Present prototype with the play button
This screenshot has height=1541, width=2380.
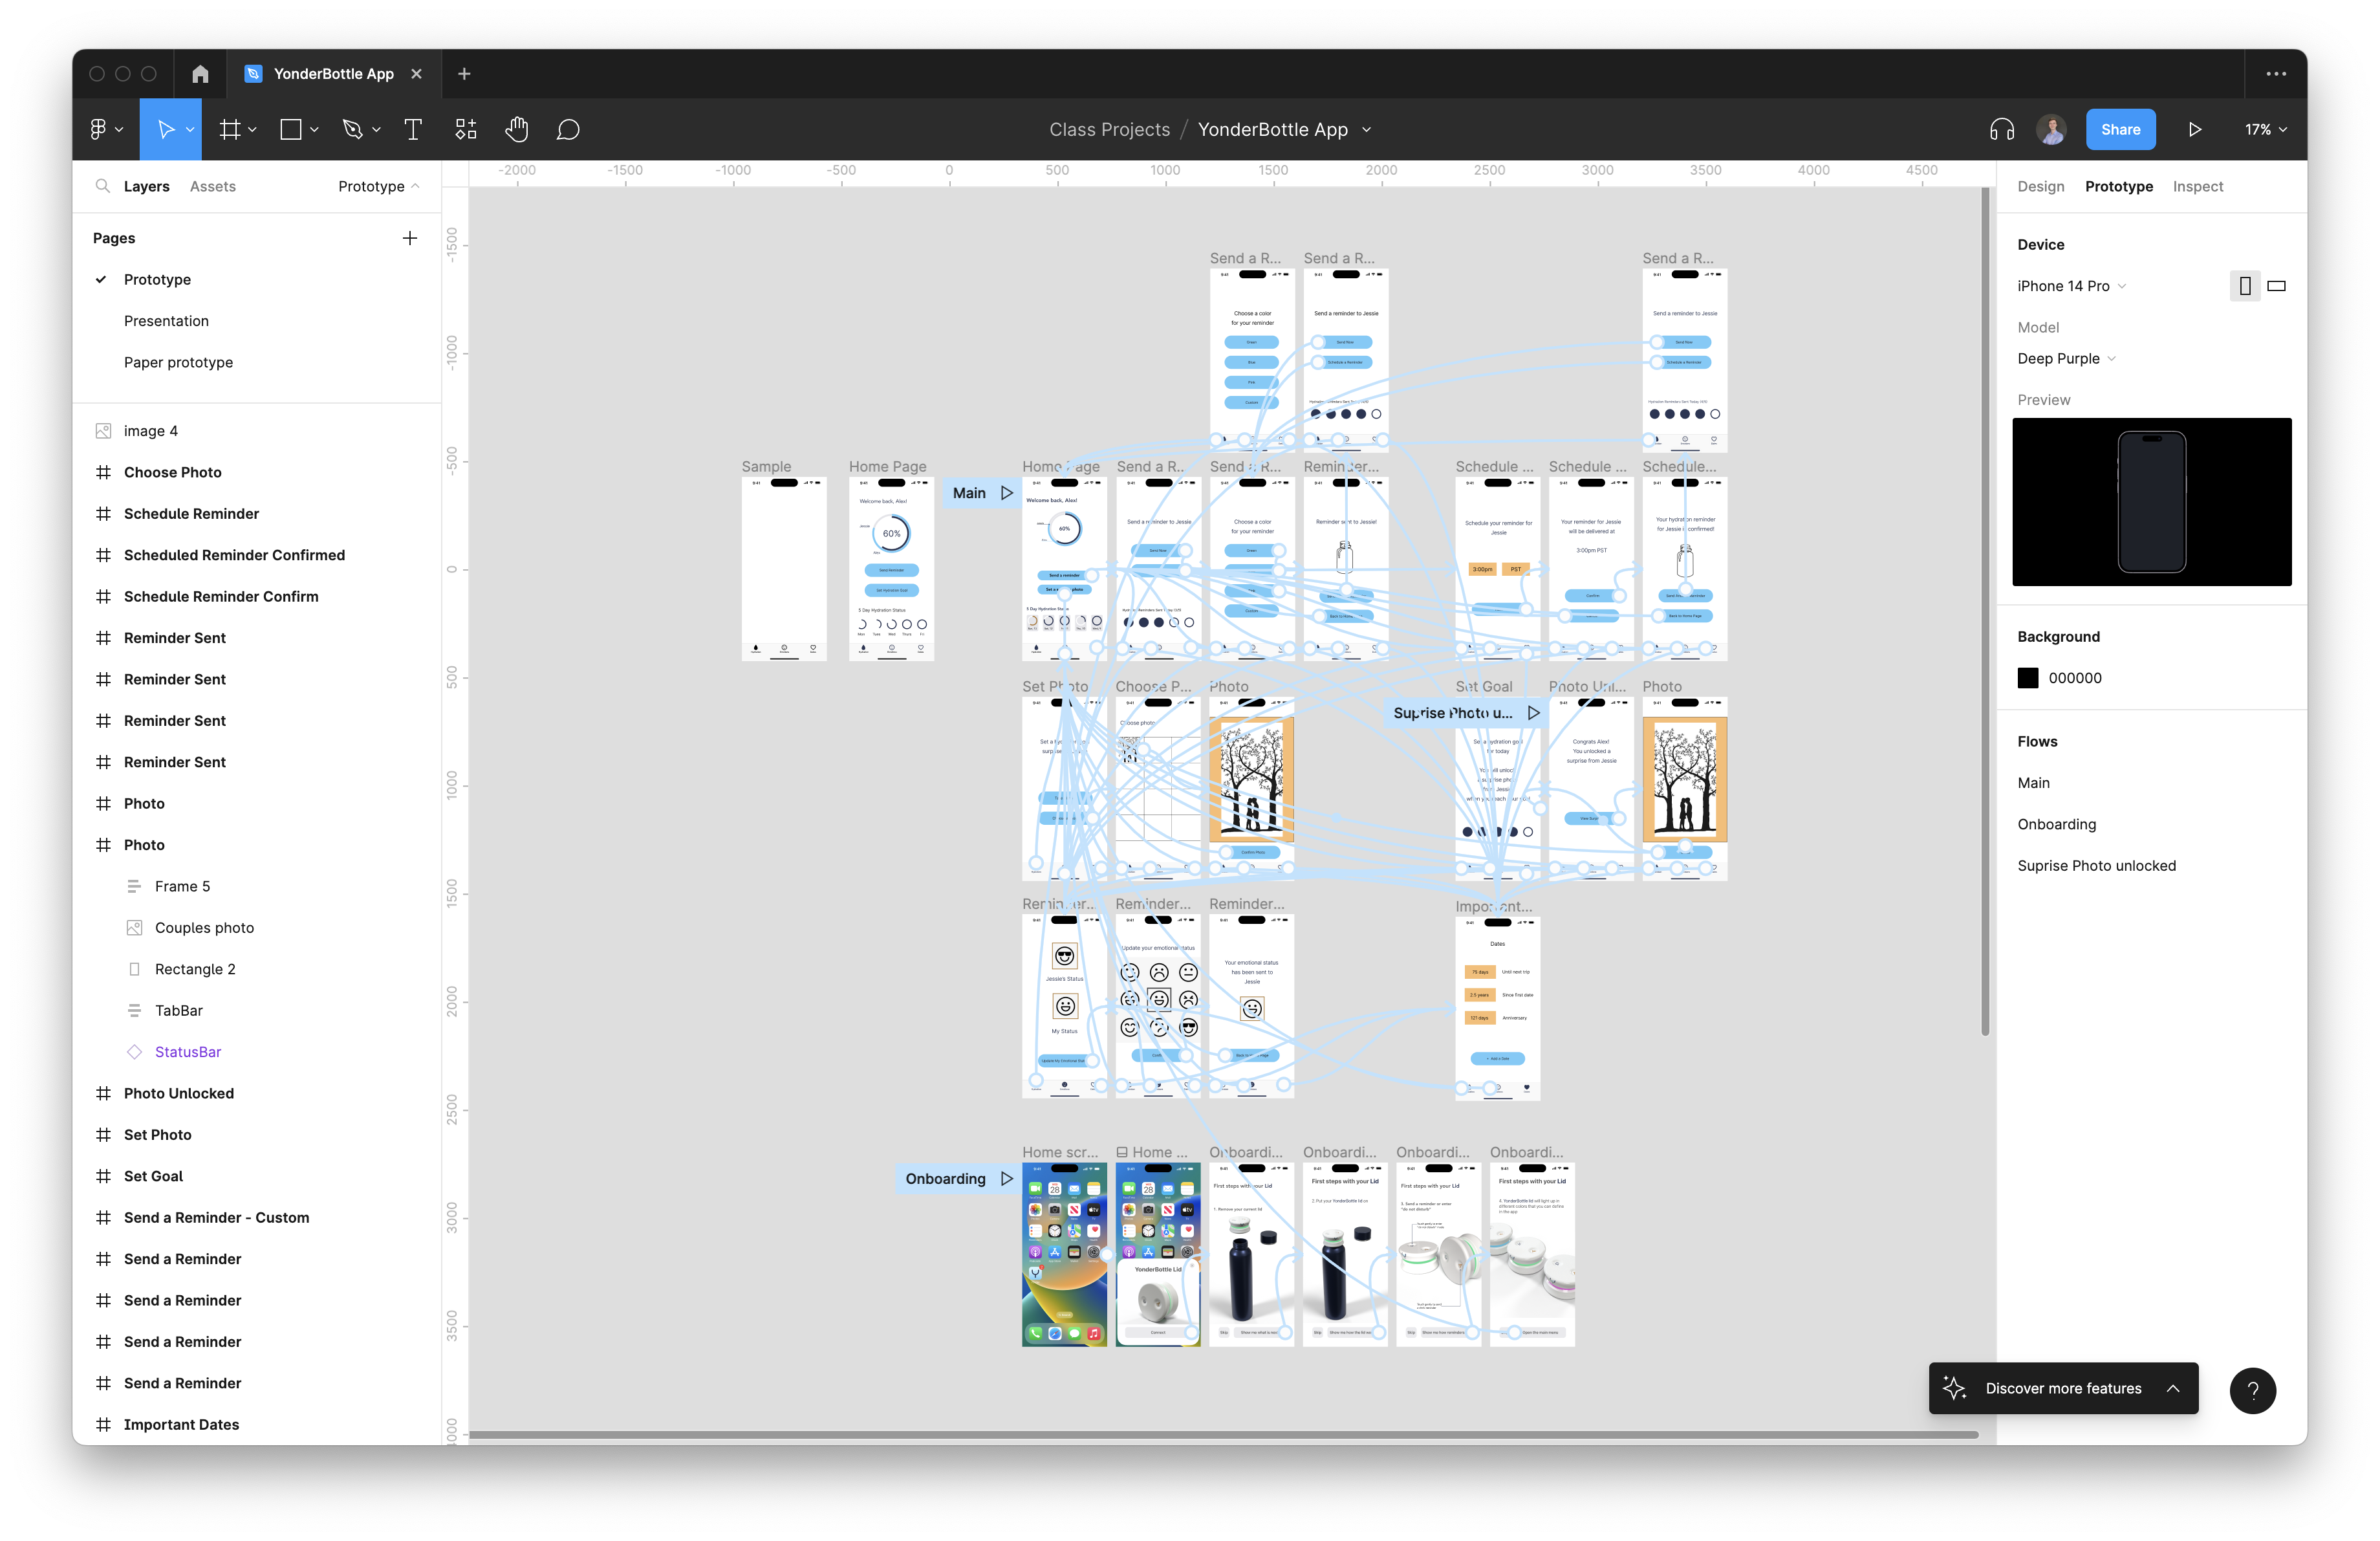[x=2194, y=129]
